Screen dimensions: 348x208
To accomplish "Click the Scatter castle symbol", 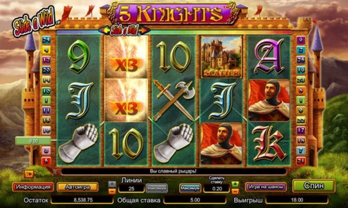I will point(221,57).
